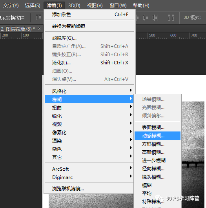Expand the 渲染 submenu
The height and width of the screenshot is (208, 206).
[x=89, y=140]
